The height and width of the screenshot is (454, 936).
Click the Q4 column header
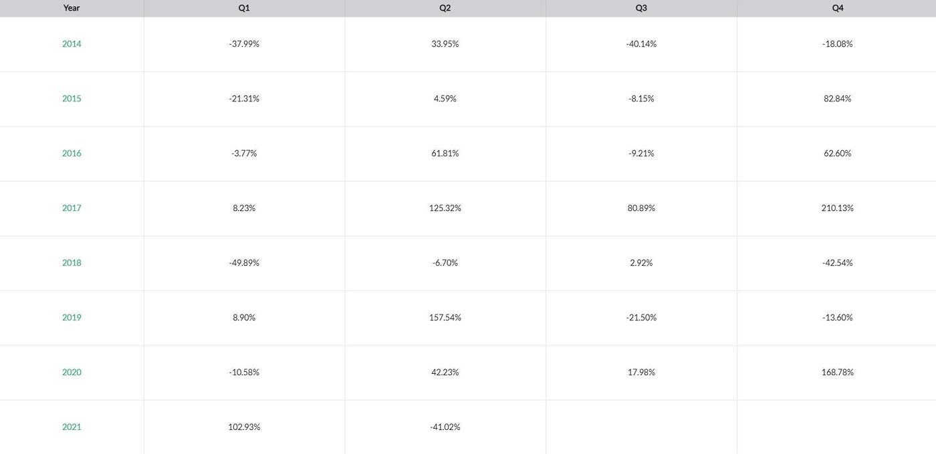[838, 8]
